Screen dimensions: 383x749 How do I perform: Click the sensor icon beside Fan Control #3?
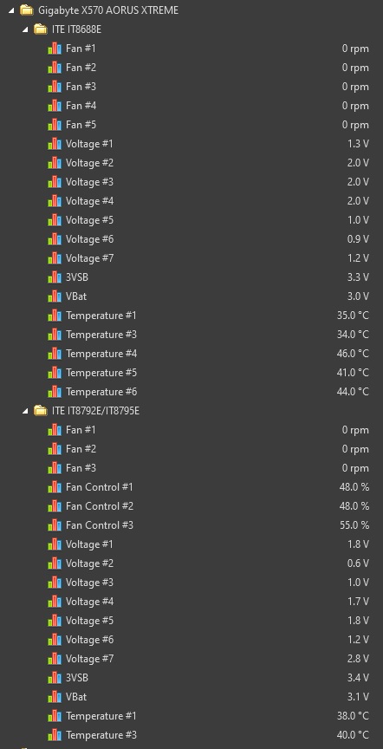[x=55, y=525]
